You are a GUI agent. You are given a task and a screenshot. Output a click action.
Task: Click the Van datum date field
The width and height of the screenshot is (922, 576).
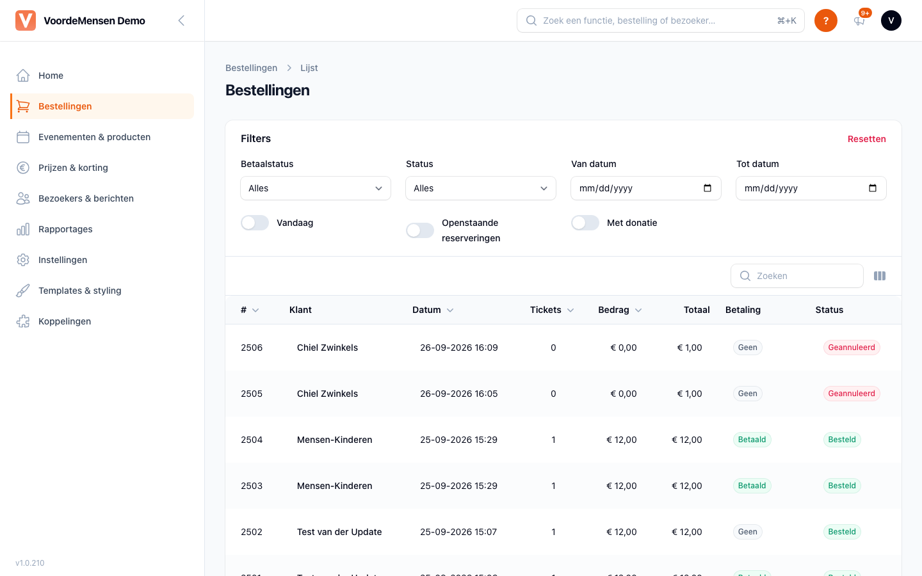tap(646, 188)
